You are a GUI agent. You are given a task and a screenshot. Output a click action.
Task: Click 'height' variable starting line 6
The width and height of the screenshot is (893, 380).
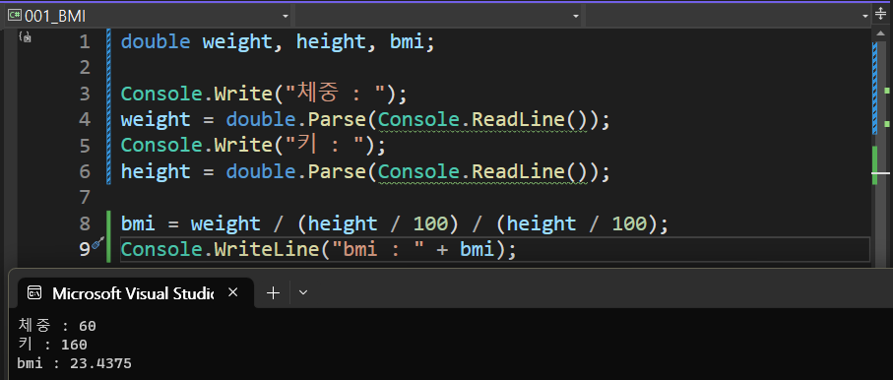point(156,171)
